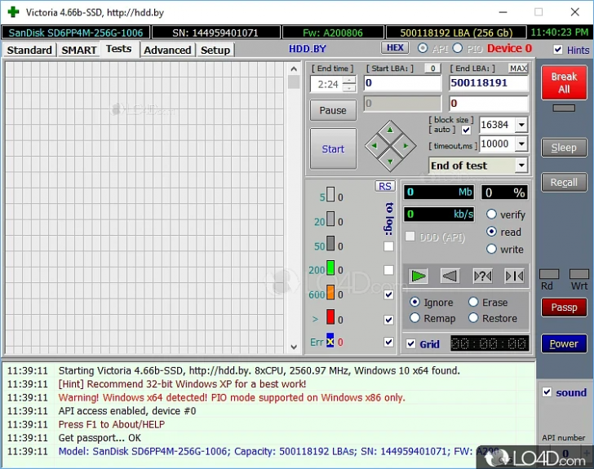
Task: Click the green 200 ms color block
Action: (x=330, y=269)
